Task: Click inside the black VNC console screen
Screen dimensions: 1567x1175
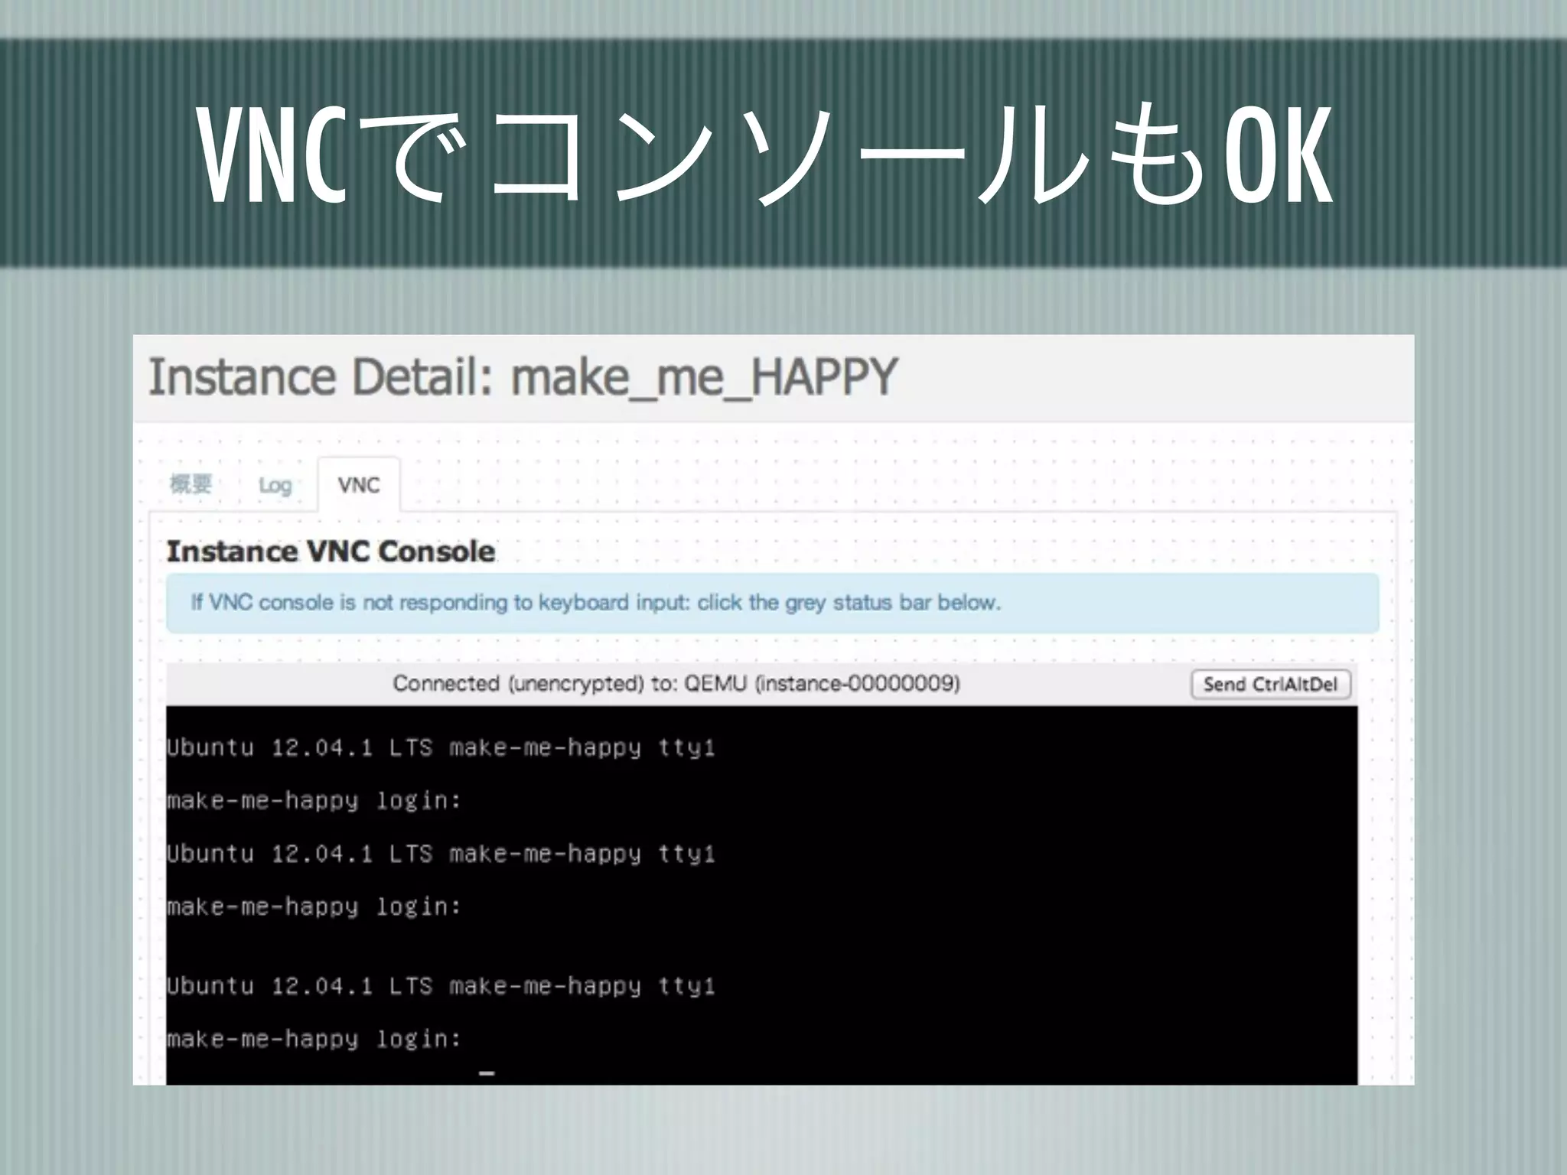Action: coord(761,895)
